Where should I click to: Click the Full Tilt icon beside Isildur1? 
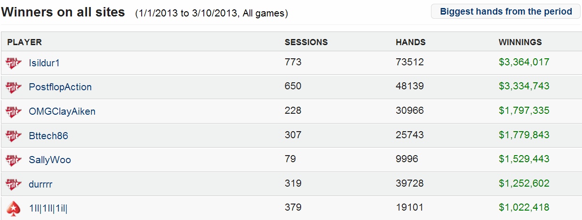tap(14, 63)
